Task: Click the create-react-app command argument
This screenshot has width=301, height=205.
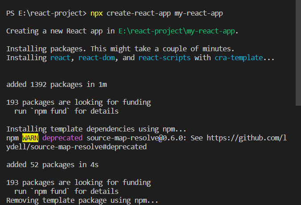Action: coord(138,14)
